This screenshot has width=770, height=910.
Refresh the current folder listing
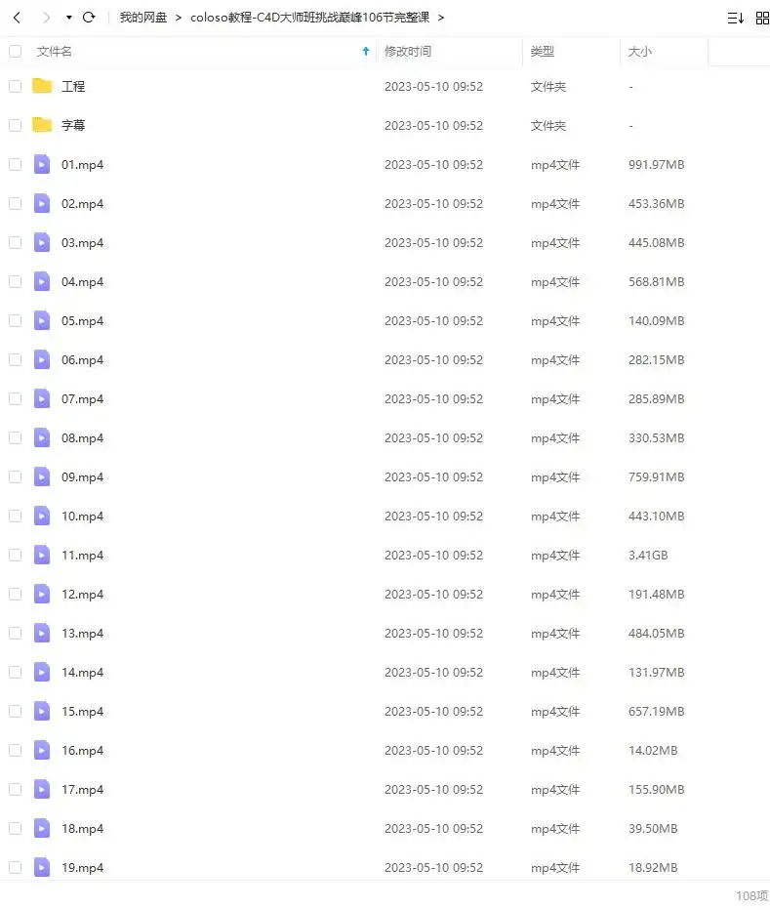[89, 18]
